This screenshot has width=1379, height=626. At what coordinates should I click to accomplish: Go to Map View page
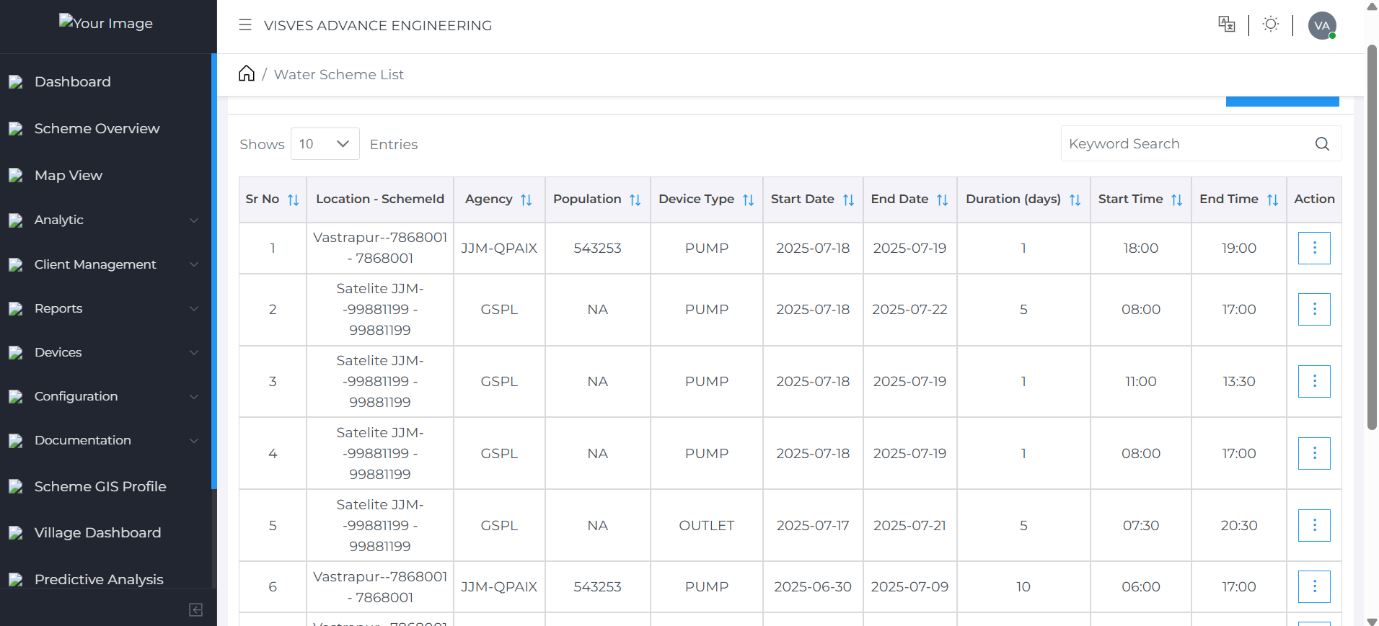69,176
